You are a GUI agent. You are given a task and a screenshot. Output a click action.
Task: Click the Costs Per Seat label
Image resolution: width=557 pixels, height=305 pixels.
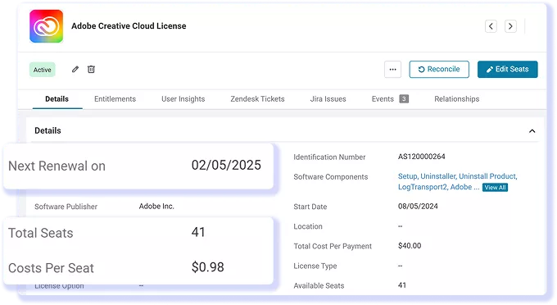pos(51,268)
